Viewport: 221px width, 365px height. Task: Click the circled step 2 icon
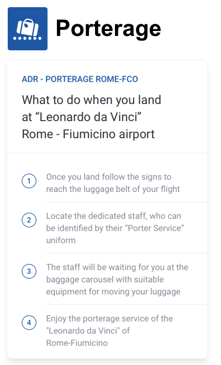(x=29, y=220)
